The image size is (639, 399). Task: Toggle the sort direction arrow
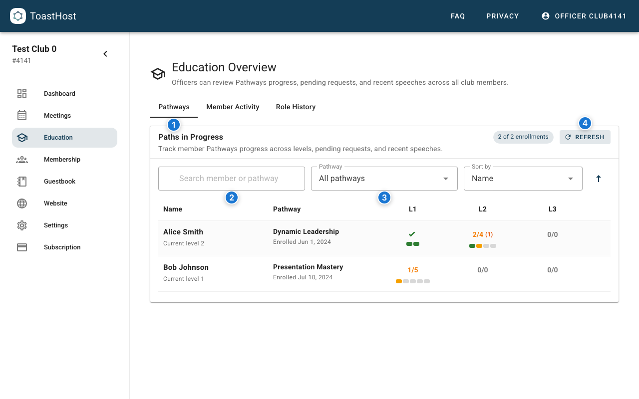coord(598,178)
